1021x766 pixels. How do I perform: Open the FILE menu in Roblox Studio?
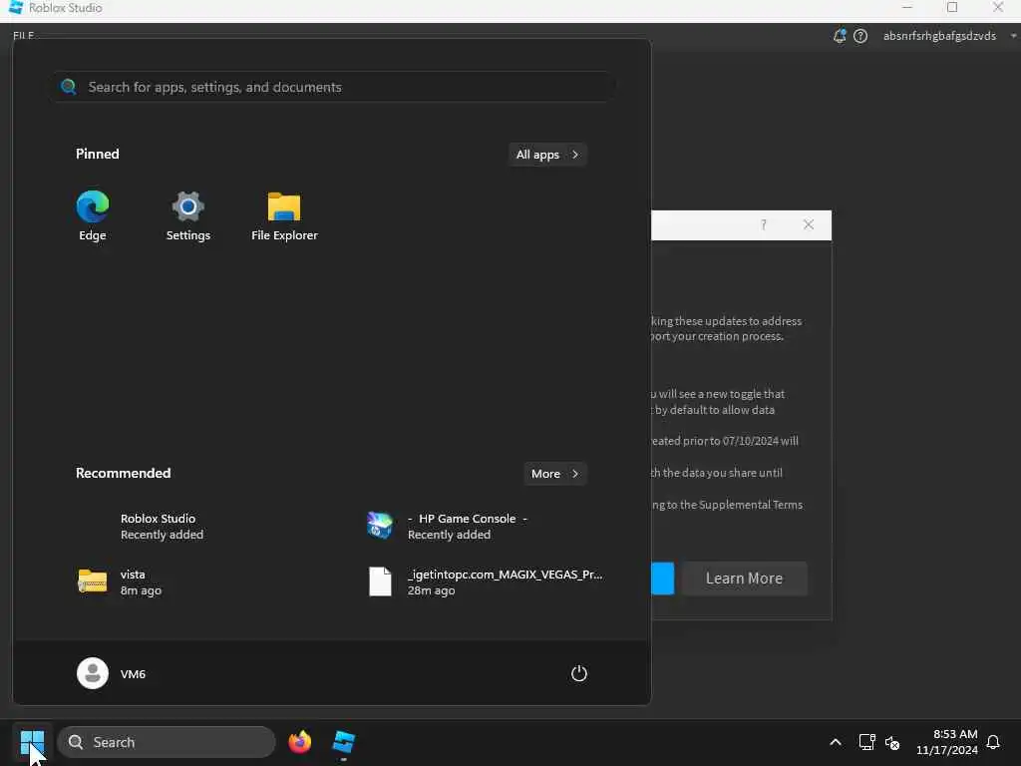click(24, 35)
